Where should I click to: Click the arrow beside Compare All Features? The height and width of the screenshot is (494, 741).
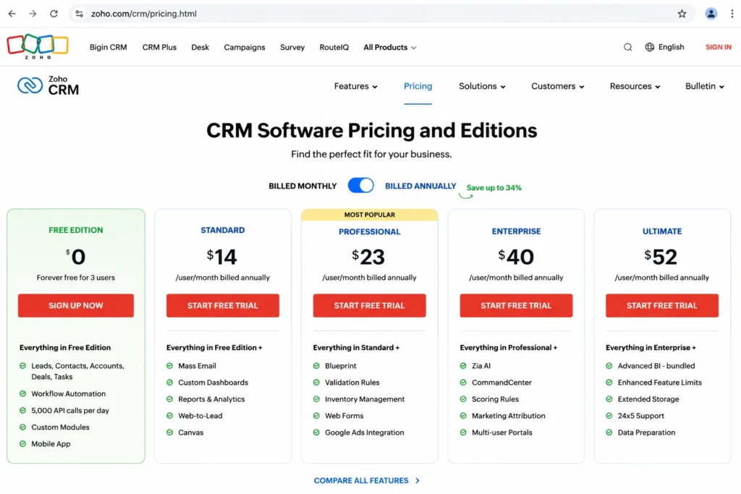(418, 480)
